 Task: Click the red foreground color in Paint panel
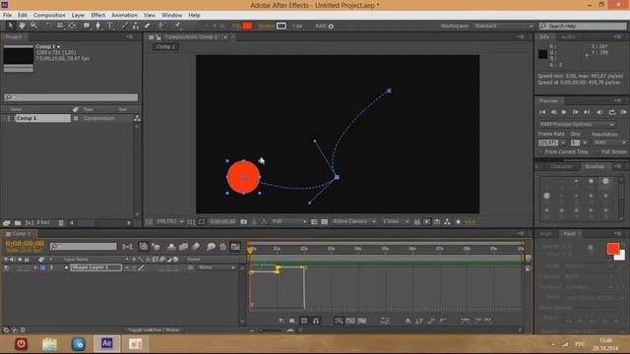(x=613, y=249)
